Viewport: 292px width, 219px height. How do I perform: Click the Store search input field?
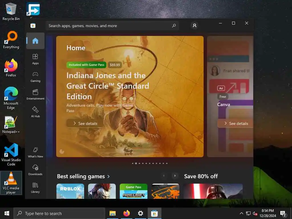pyautogui.click(x=112, y=26)
